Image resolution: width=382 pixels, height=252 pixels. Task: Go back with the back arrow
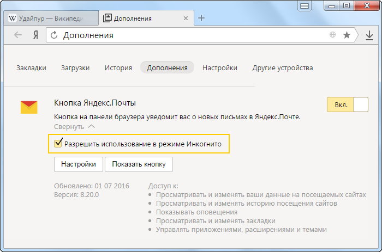pyautogui.click(x=18, y=35)
